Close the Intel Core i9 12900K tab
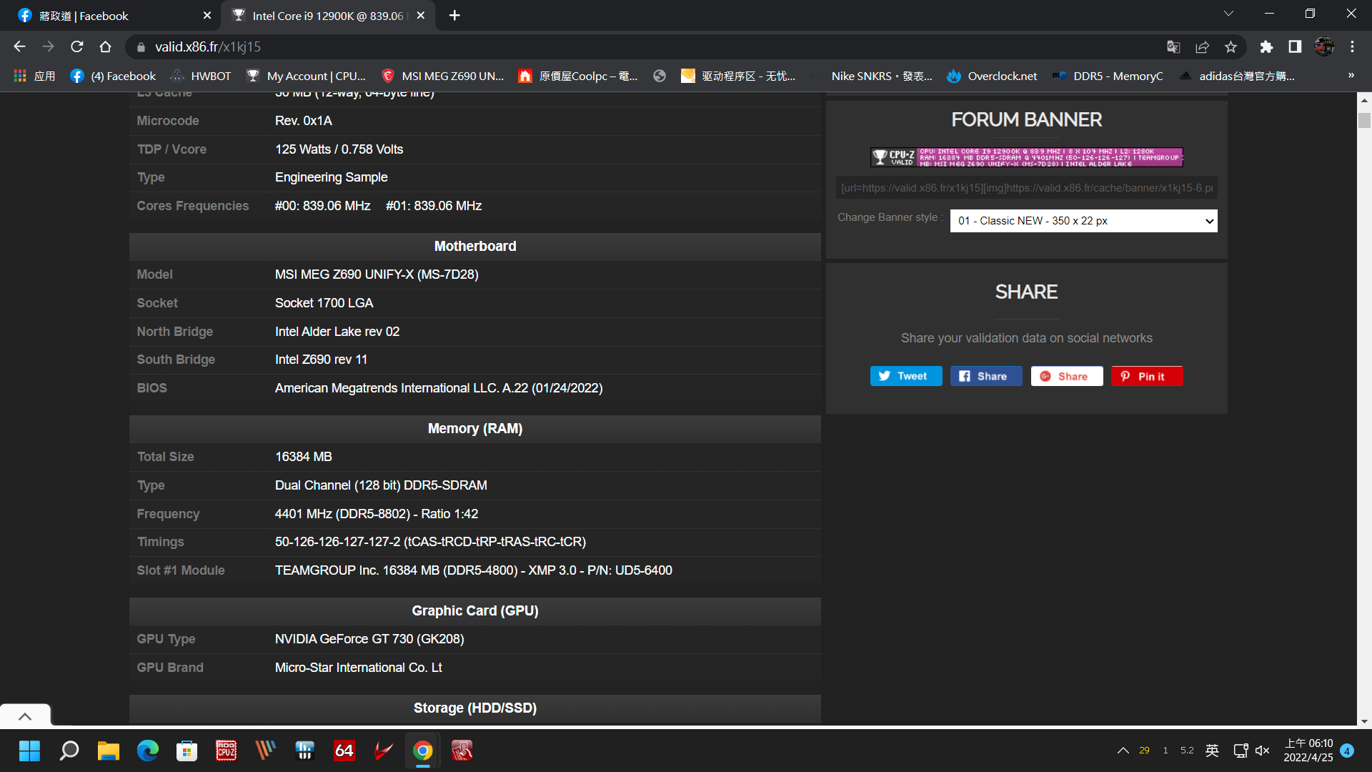The width and height of the screenshot is (1372, 772). point(421,15)
